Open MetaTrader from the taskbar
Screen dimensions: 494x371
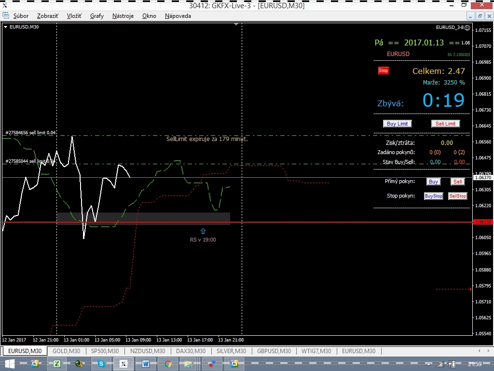tap(123, 364)
